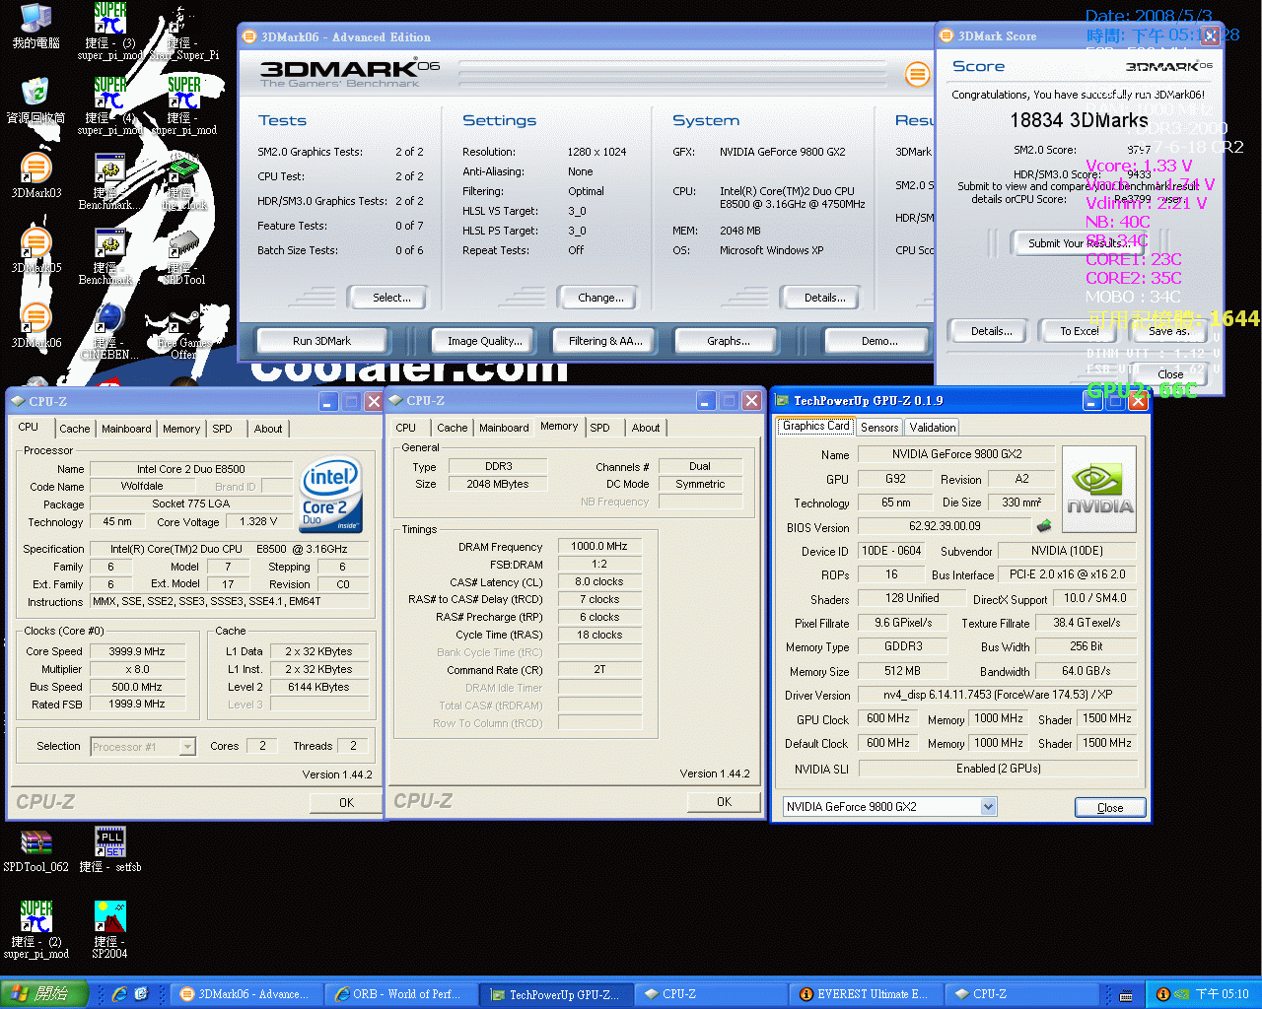
Task: Select the super_pi_mod (2) shortcut icon
Action: pos(35,917)
